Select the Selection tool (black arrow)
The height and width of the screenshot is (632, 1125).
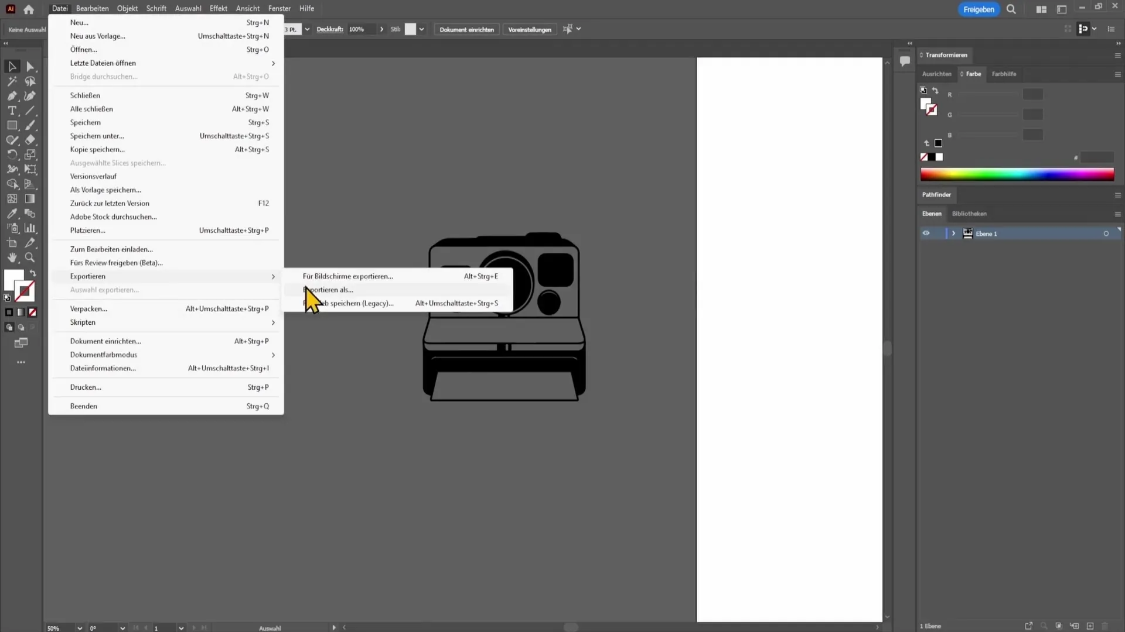(12, 67)
